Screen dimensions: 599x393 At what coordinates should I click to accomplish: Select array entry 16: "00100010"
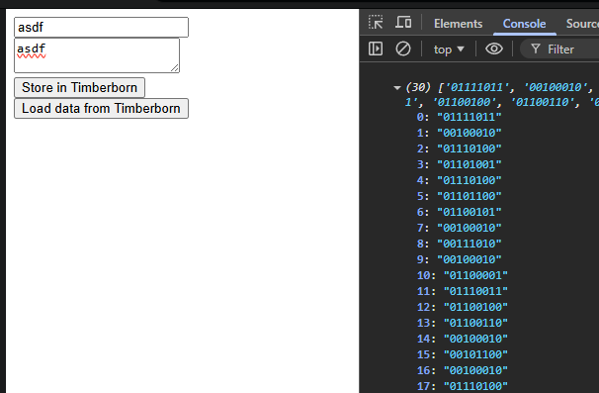tap(463, 371)
